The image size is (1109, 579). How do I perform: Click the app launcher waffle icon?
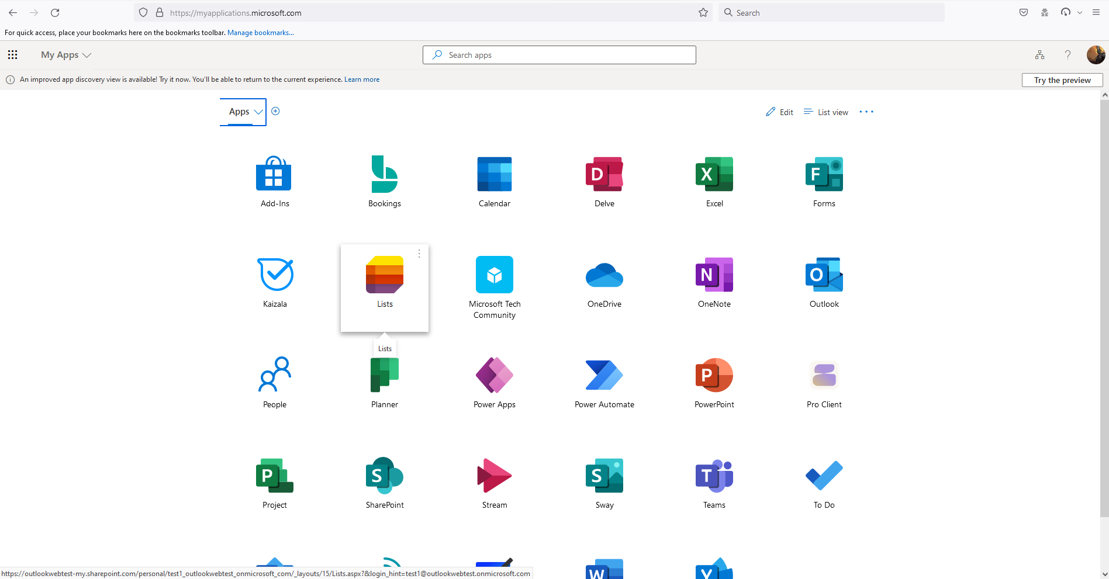tap(12, 54)
